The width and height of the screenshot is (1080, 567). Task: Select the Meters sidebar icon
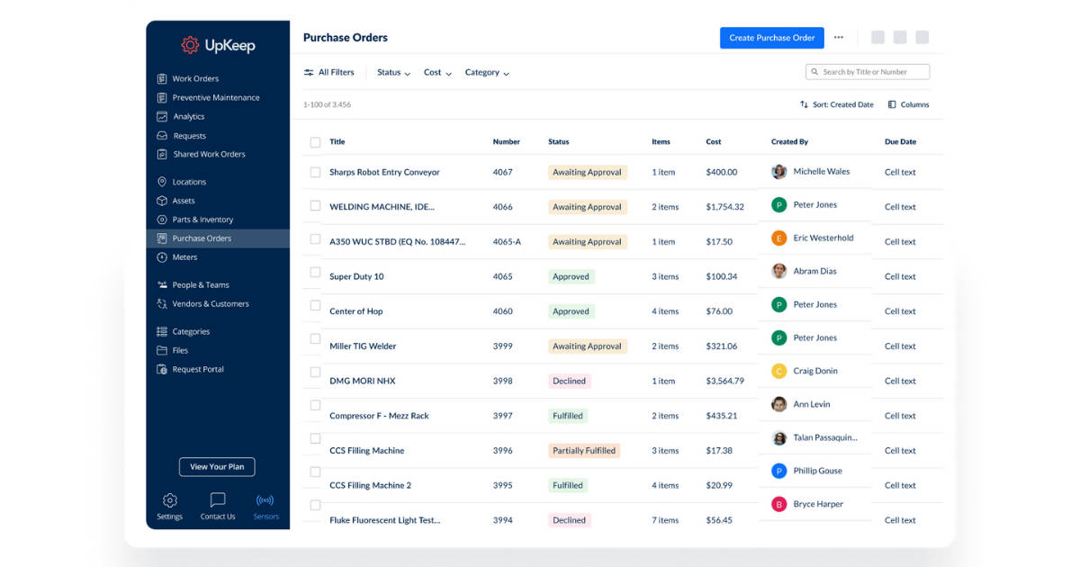pos(165,256)
